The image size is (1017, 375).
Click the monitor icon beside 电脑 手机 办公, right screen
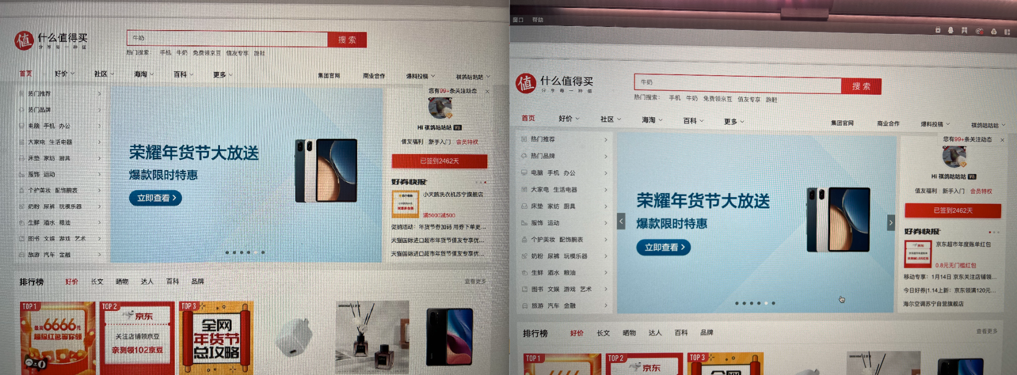(524, 172)
